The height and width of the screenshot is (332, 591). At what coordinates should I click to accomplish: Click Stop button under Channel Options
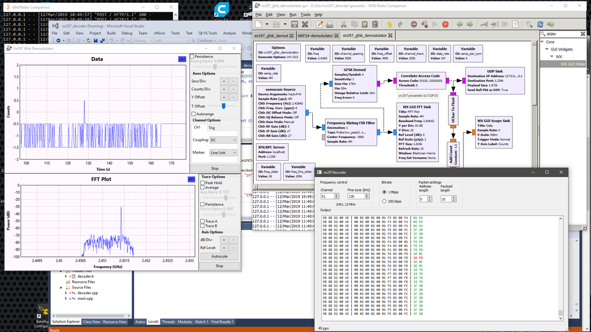click(x=215, y=168)
